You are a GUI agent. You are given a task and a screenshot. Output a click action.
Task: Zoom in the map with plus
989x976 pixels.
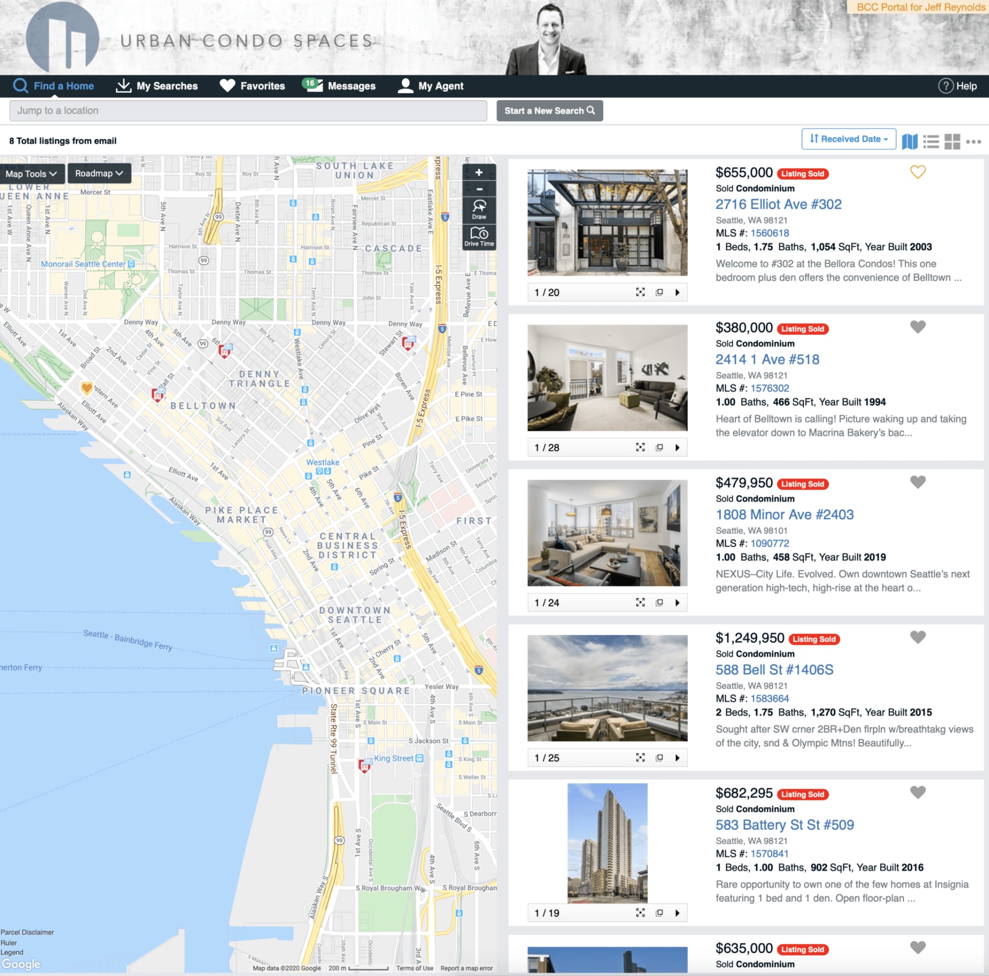point(479,172)
